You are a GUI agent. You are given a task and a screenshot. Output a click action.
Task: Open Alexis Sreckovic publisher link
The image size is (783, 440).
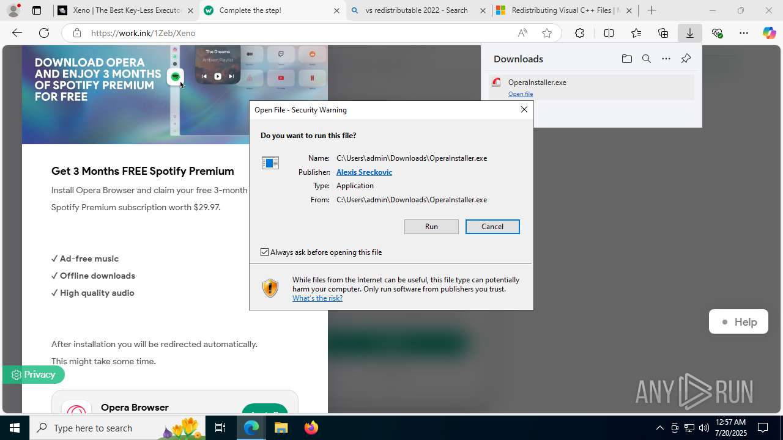tap(364, 172)
